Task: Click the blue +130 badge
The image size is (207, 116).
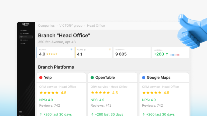Action: (172, 55)
